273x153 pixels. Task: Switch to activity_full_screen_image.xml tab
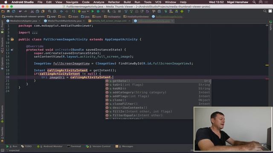pyautogui.click(x=109, y=21)
